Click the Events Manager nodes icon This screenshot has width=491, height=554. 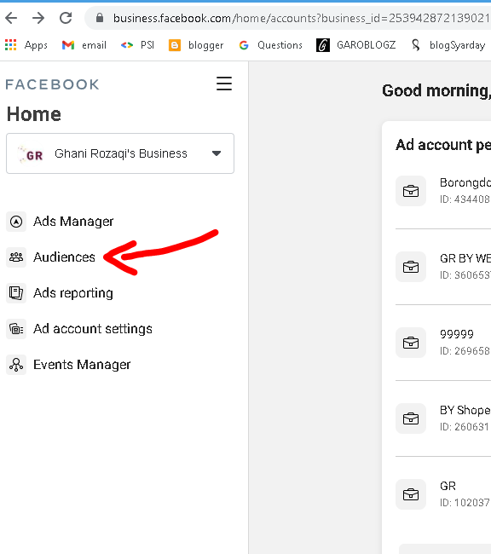(x=16, y=365)
